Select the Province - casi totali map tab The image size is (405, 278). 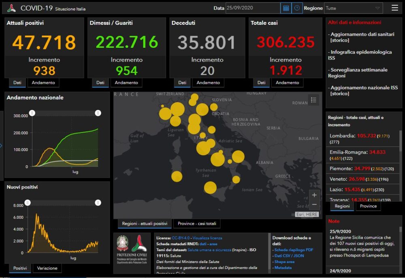[x=197, y=223]
